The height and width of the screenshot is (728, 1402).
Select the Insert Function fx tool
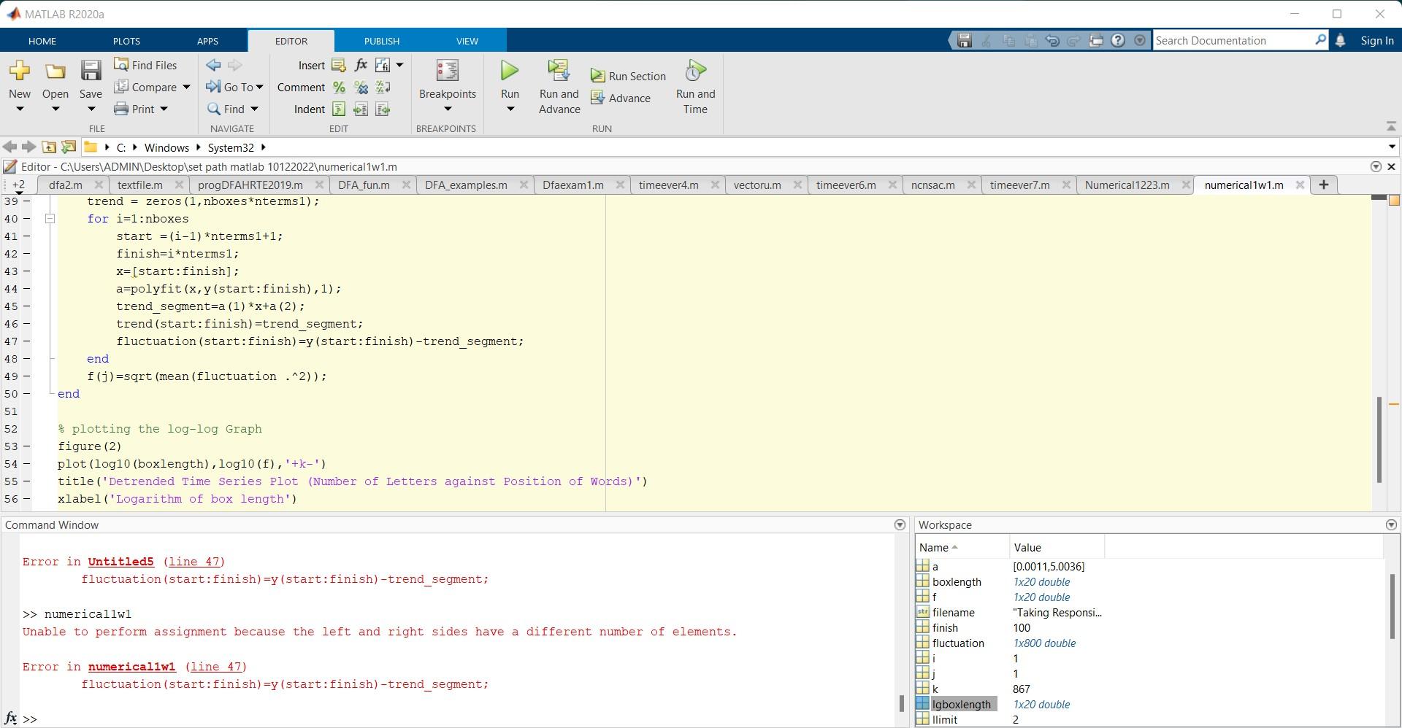[x=361, y=65]
